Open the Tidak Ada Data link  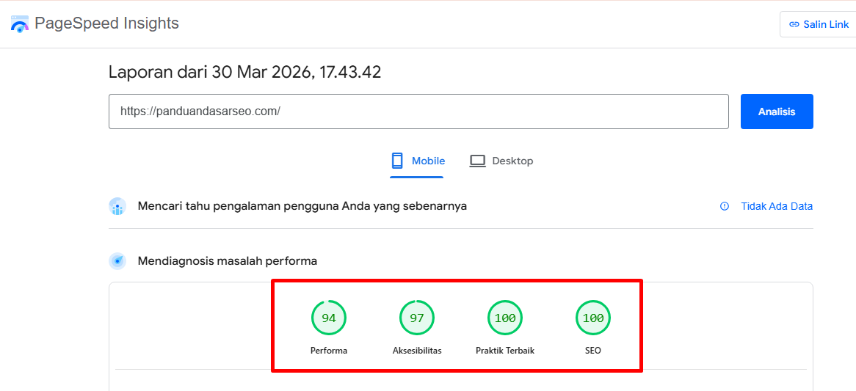777,206
